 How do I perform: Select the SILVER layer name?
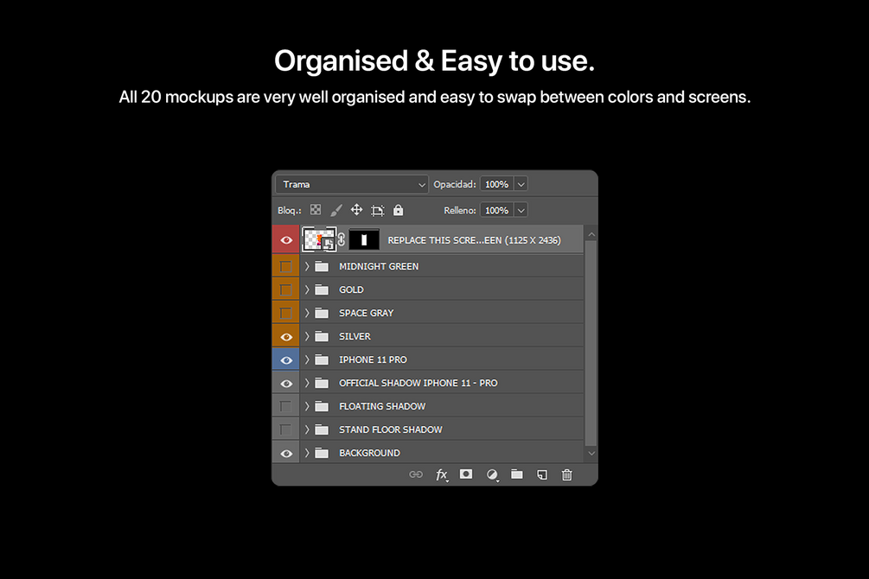tap(355, 336)
